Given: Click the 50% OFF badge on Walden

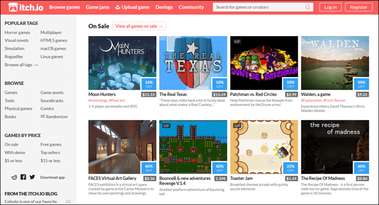Looking at the screenshot, I should 361,84.
